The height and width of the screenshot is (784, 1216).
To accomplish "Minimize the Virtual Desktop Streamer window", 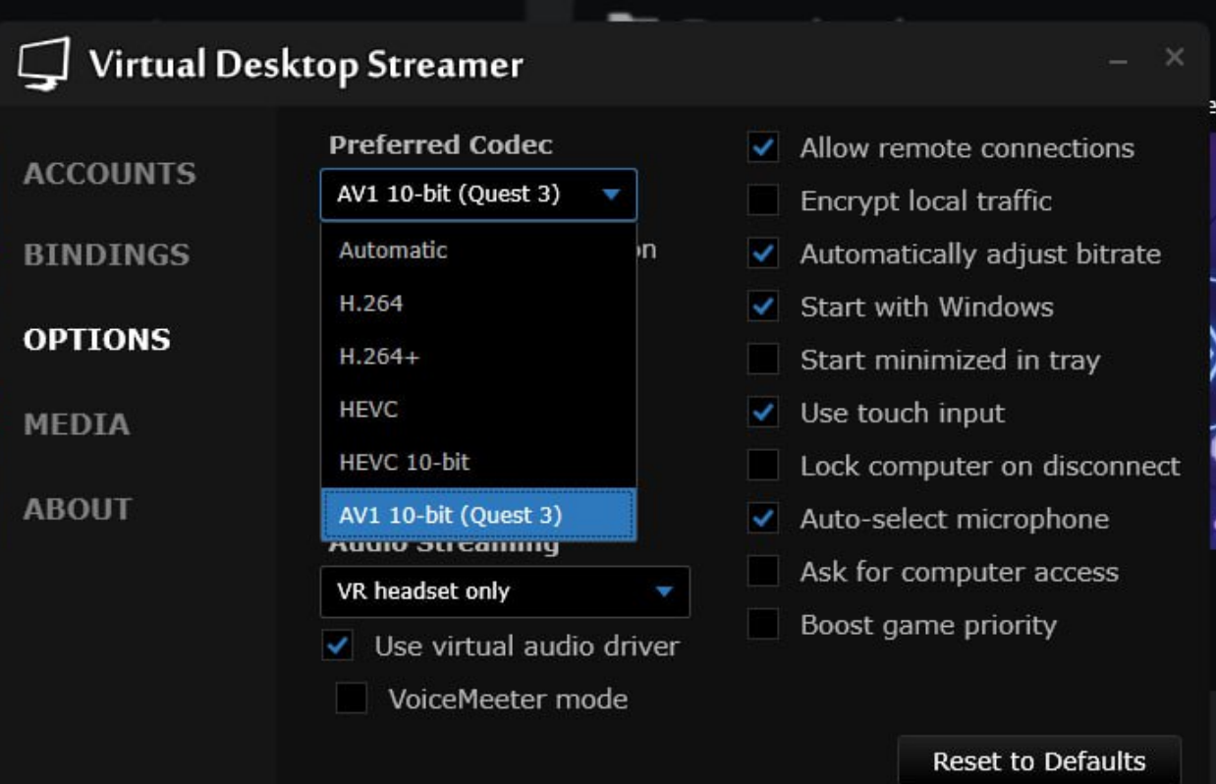I will point(1118,61).
